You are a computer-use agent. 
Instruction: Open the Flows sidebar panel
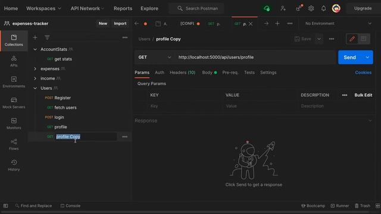pos(14,144)
